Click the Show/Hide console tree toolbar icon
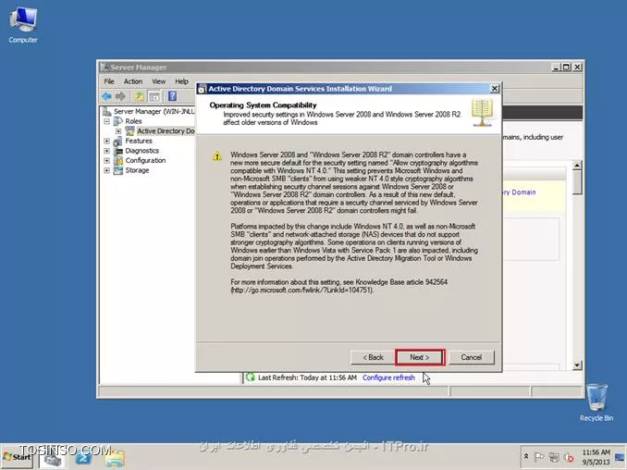 click(154, 96)
